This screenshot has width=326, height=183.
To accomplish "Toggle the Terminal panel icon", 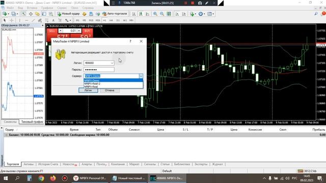I will pyautogui.click(x=44, y=14).
